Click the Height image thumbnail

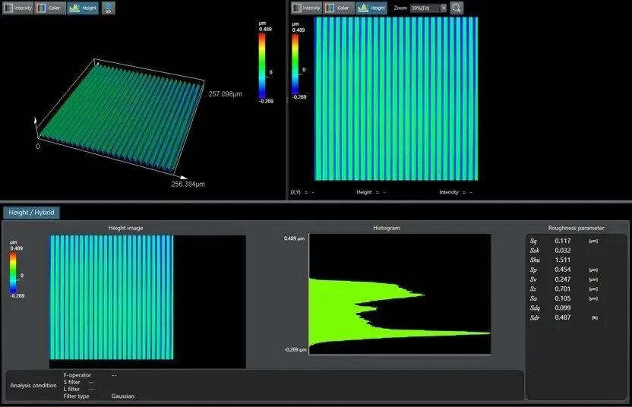[112, 298]
